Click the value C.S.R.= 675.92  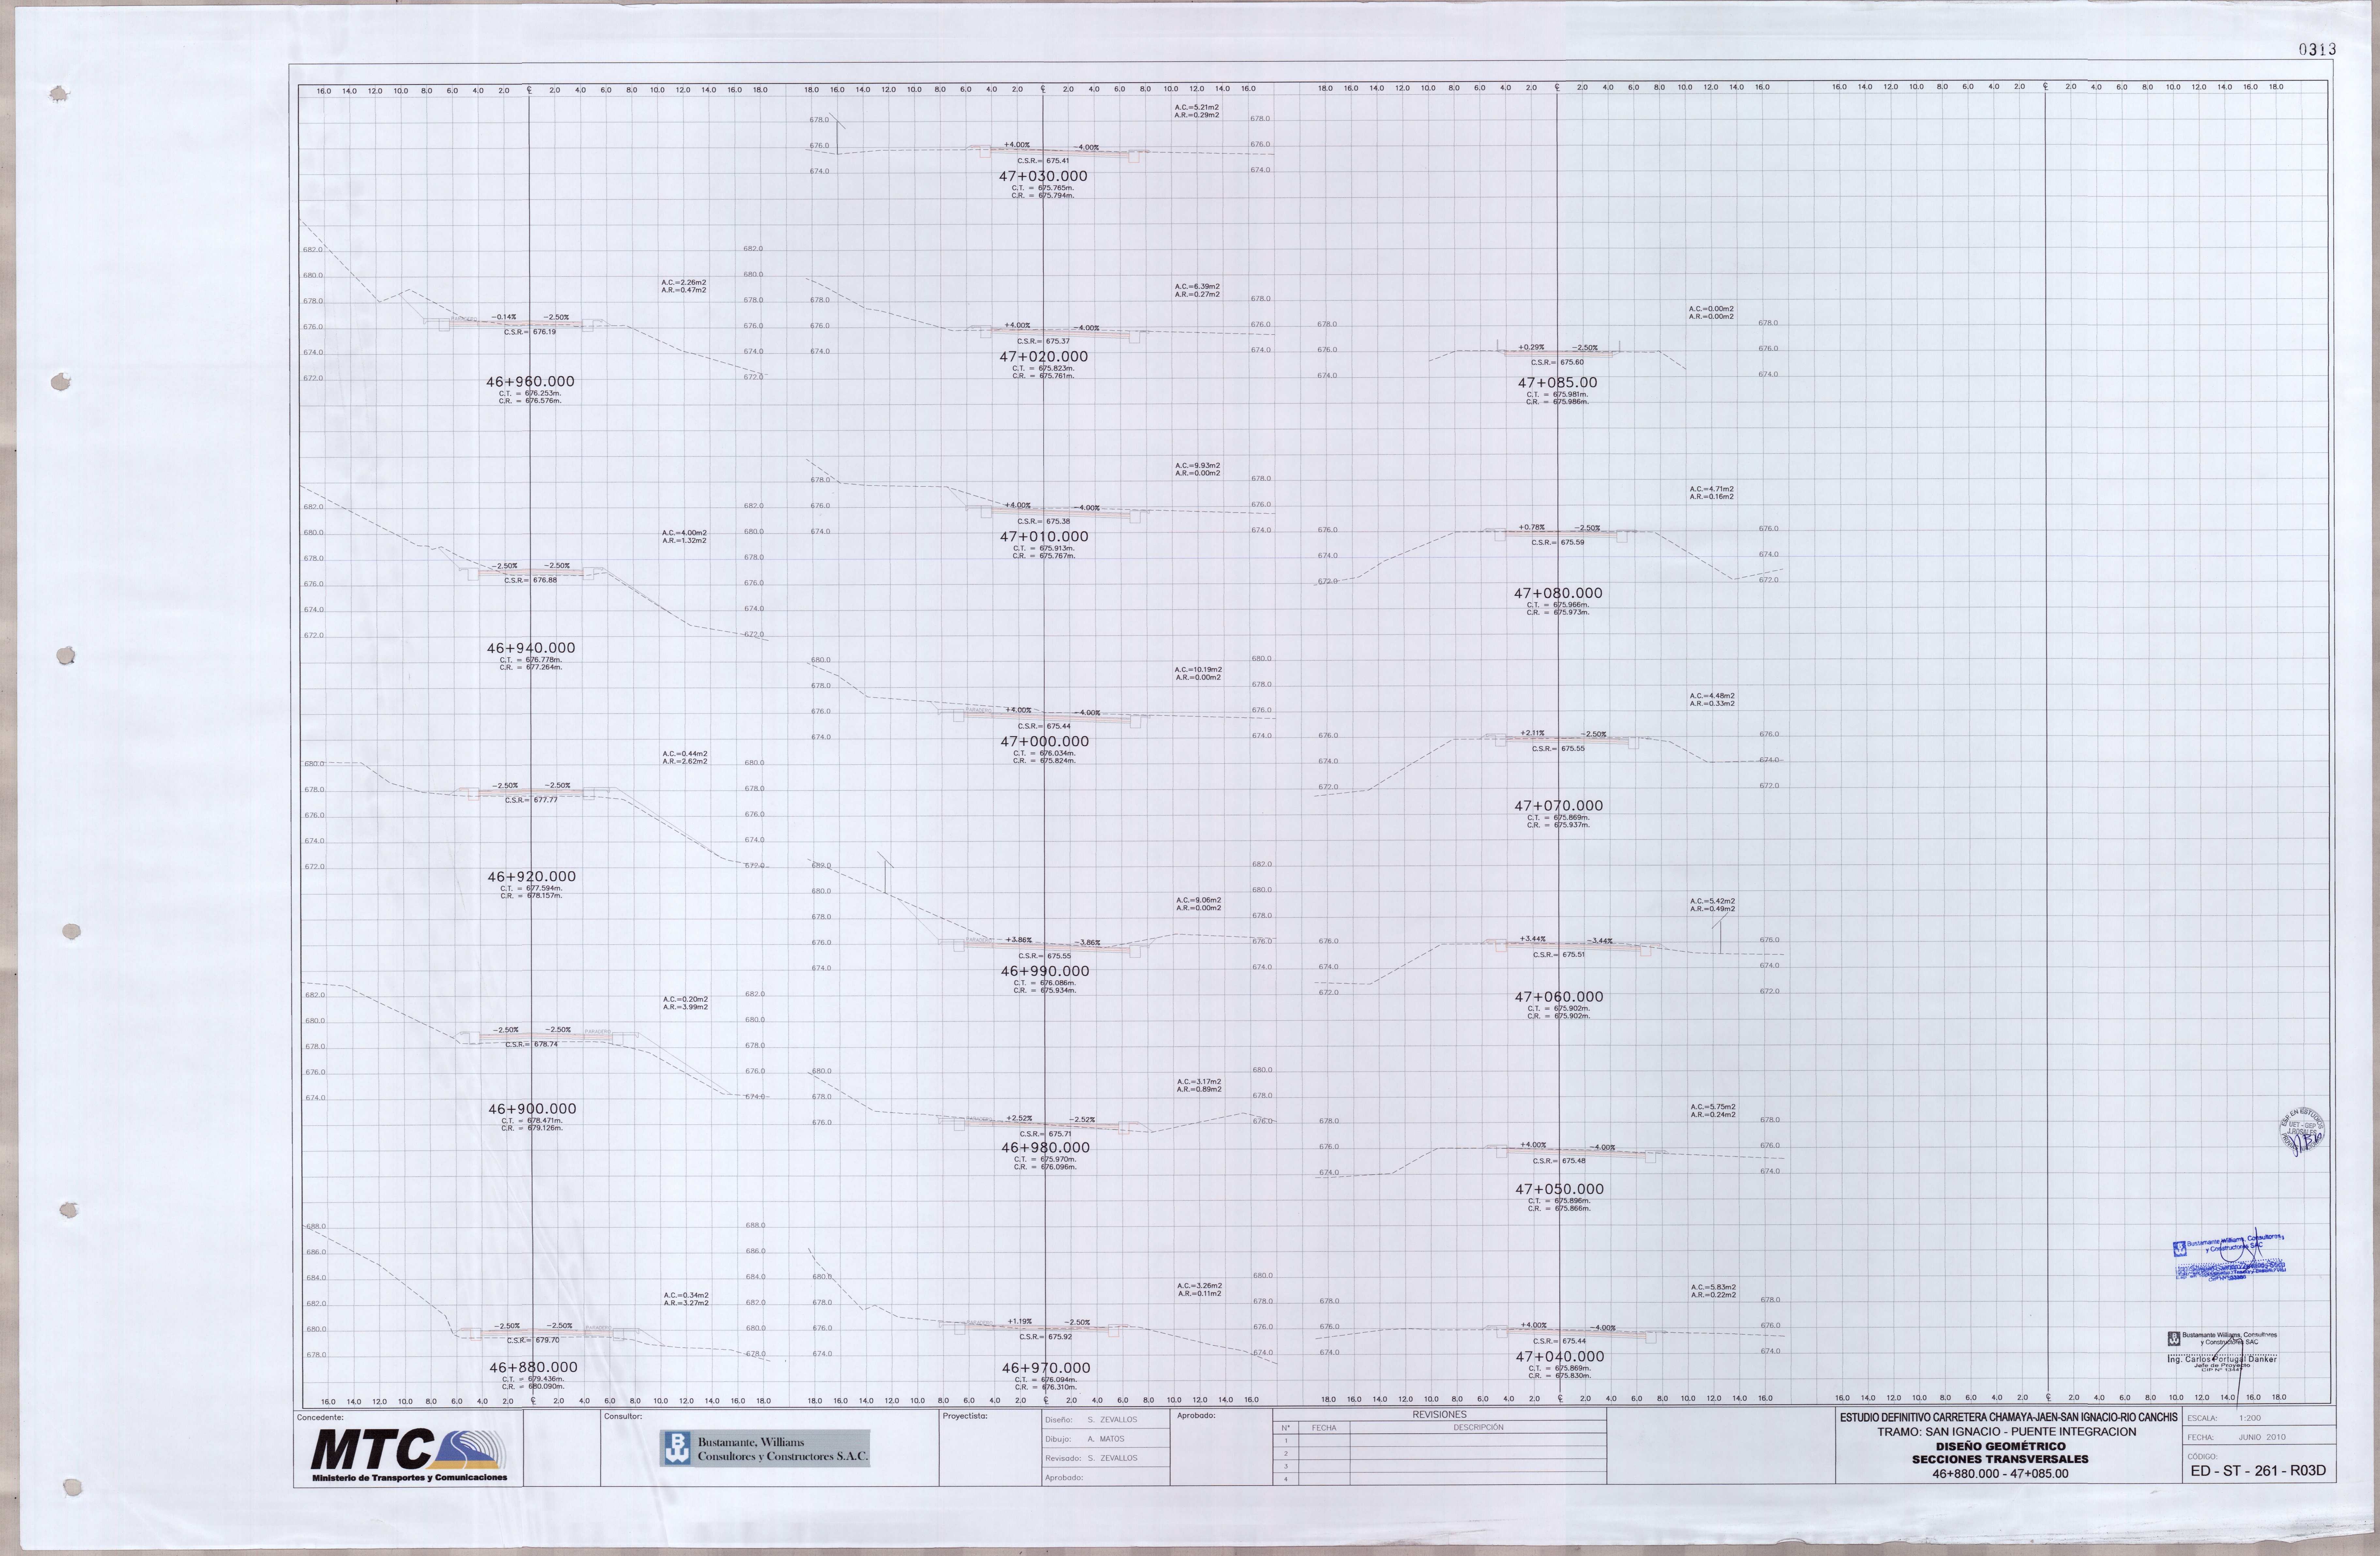1046,1337
